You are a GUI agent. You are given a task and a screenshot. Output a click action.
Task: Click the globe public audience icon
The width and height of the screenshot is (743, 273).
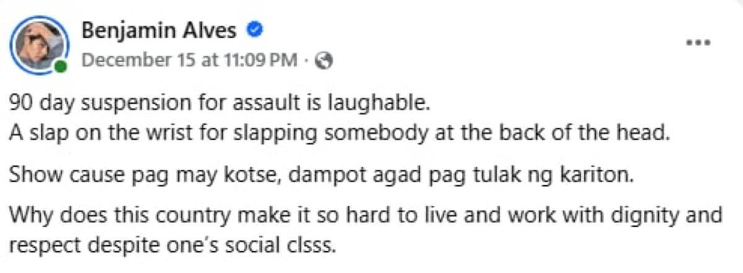324,60
